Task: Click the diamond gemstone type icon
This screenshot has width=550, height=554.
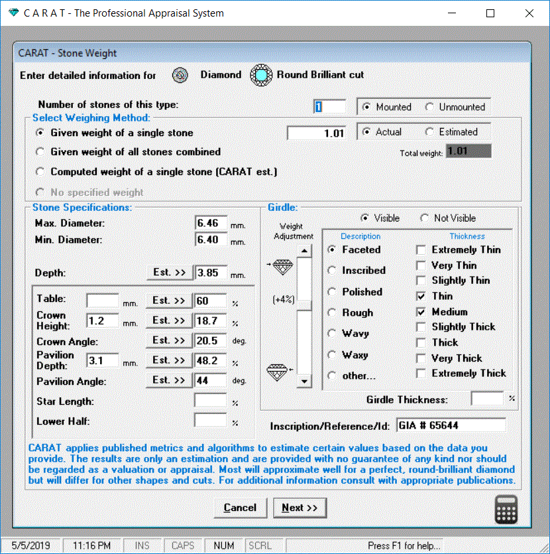Action: coord(180,76)
